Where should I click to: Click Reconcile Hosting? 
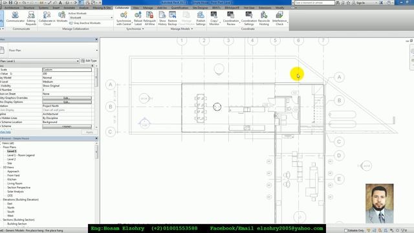pyautogui.click(x=264, y=18)
